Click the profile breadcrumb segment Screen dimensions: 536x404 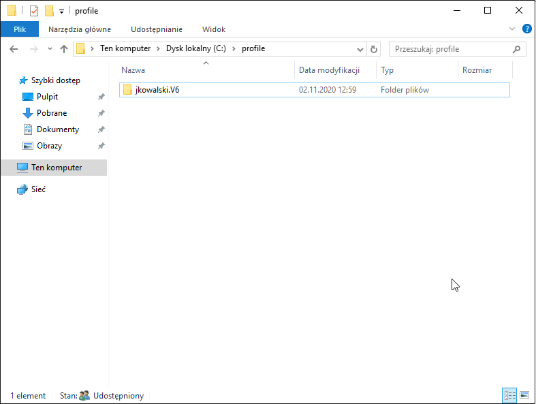(x=253, y=48)
